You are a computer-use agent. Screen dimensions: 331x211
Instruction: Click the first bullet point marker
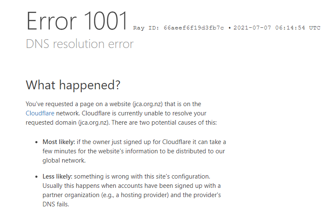pos(37,142)
